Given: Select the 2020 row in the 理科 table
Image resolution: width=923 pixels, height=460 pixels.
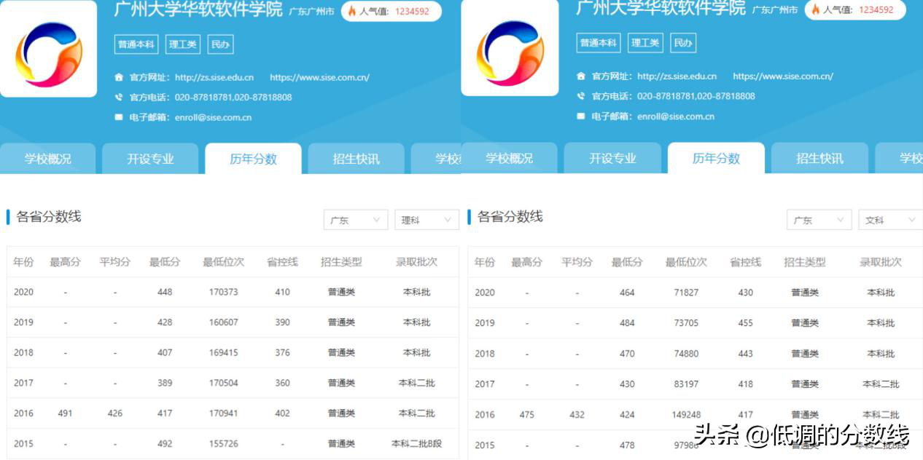Looking at the screenshot, I should (x=219, y=290).
